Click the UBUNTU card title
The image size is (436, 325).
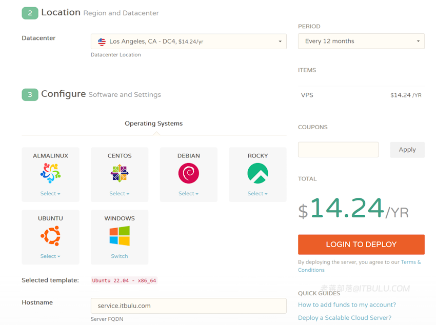point(50,218)
